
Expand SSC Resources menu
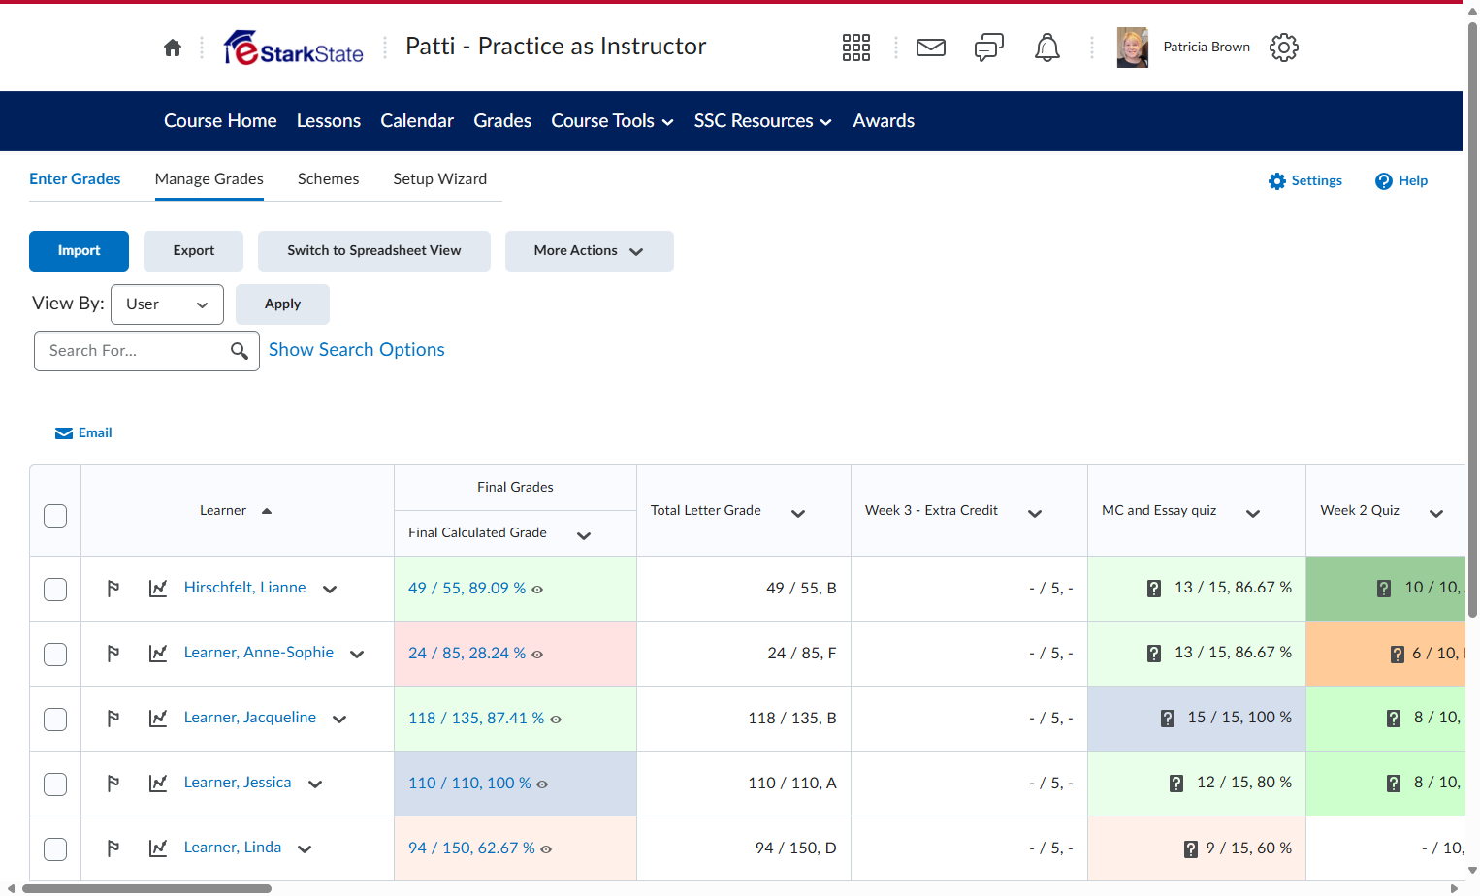tap(763, 121)
